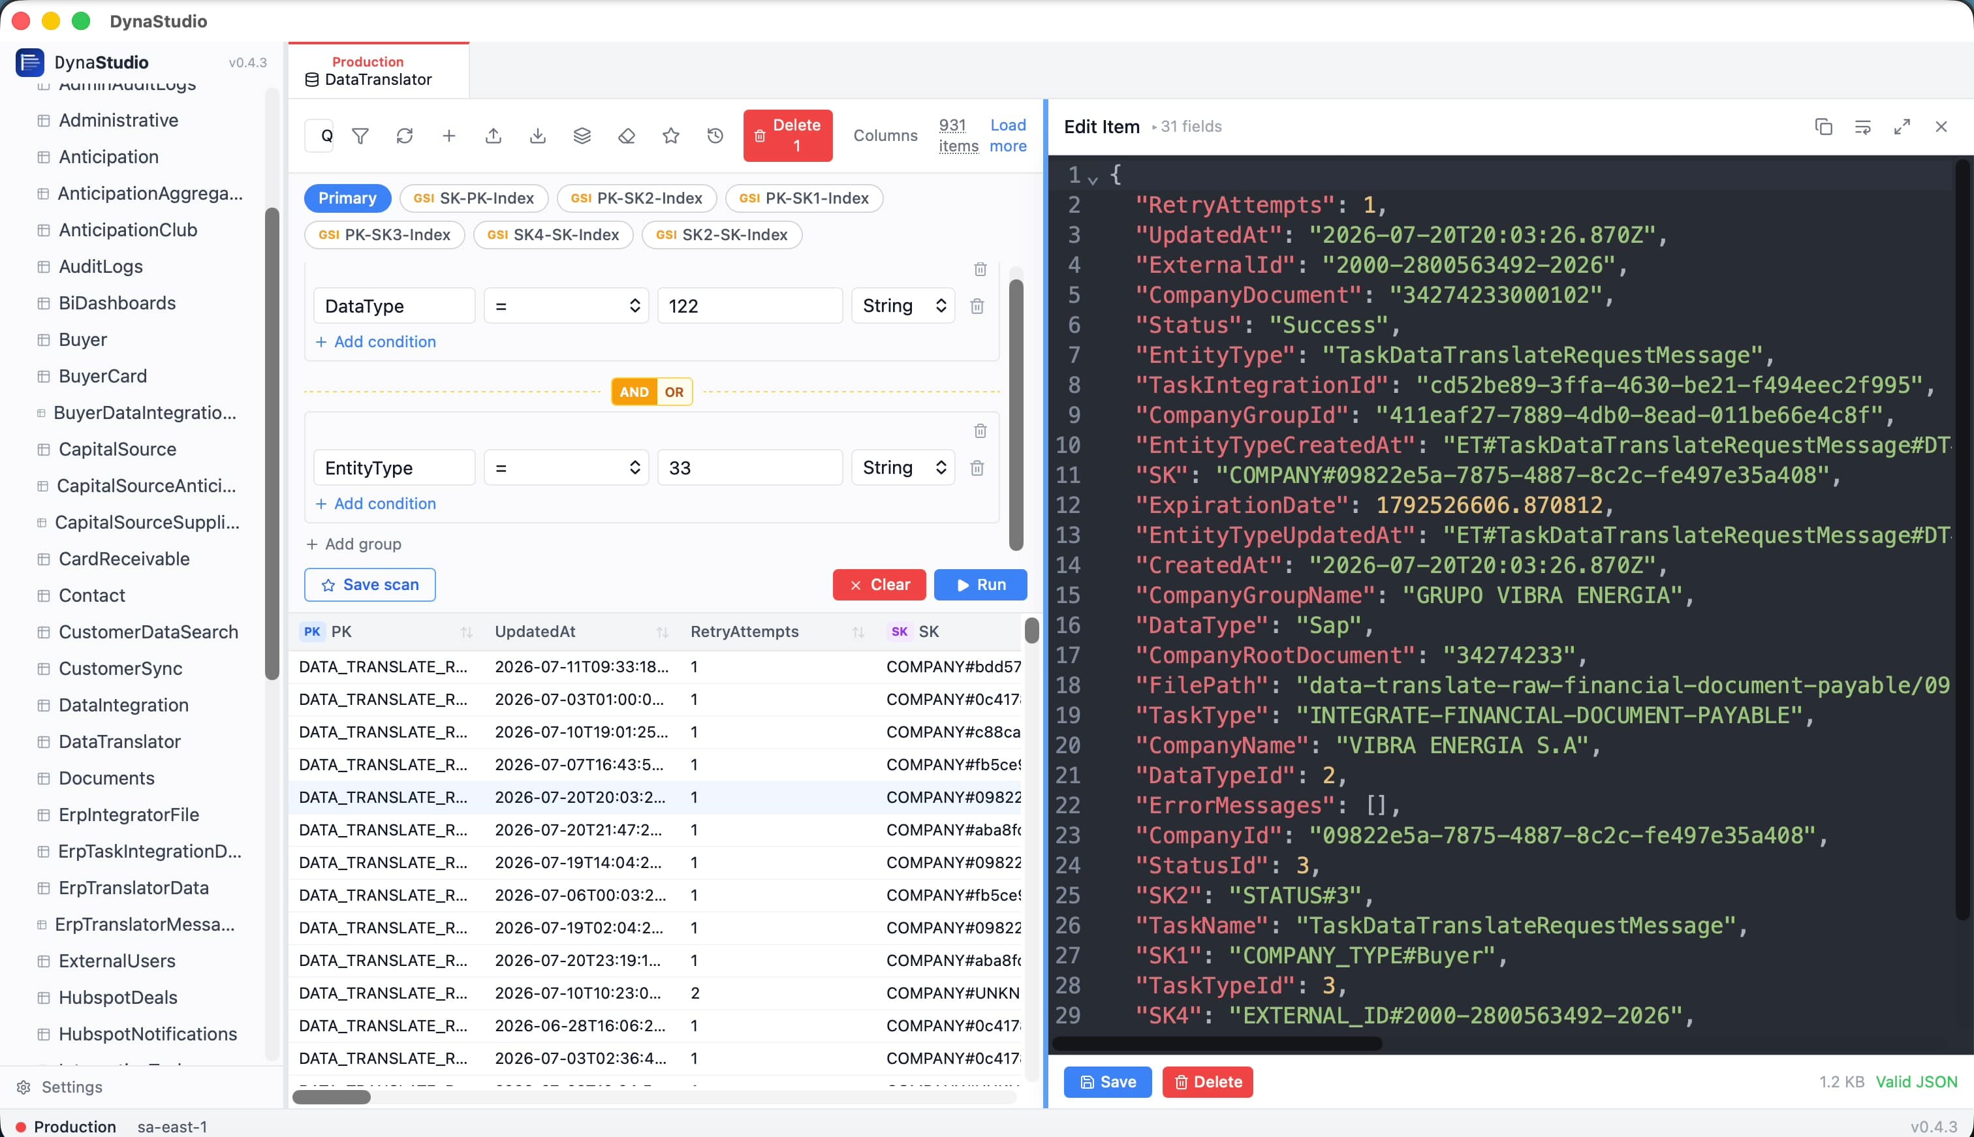
Task: Click red Delete 1 button in toolbar
Action: pyautogui.click(x=787, y=136)
